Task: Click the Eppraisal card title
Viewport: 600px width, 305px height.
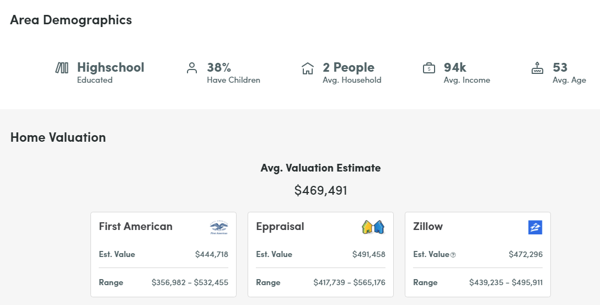Action: pyautogui.click(x=280, y=227)
